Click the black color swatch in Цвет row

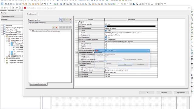click(131, 26)
